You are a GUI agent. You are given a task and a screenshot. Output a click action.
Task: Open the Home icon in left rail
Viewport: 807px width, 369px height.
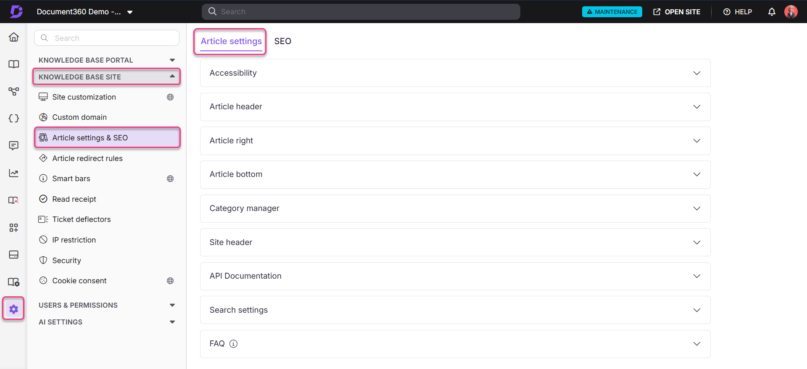13,37
